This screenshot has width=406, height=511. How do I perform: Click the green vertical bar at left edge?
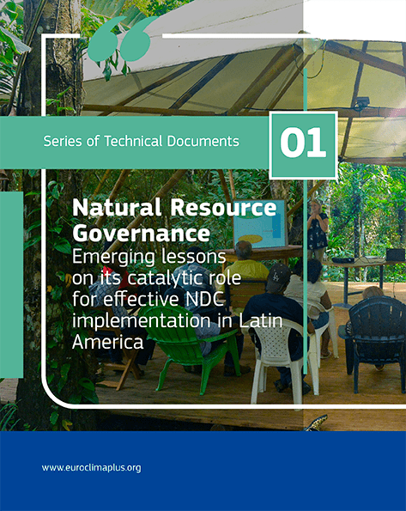pos(11,284)
